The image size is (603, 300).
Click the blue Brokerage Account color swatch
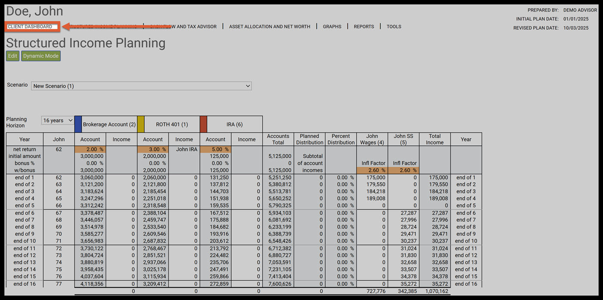(x=78, y=124)
